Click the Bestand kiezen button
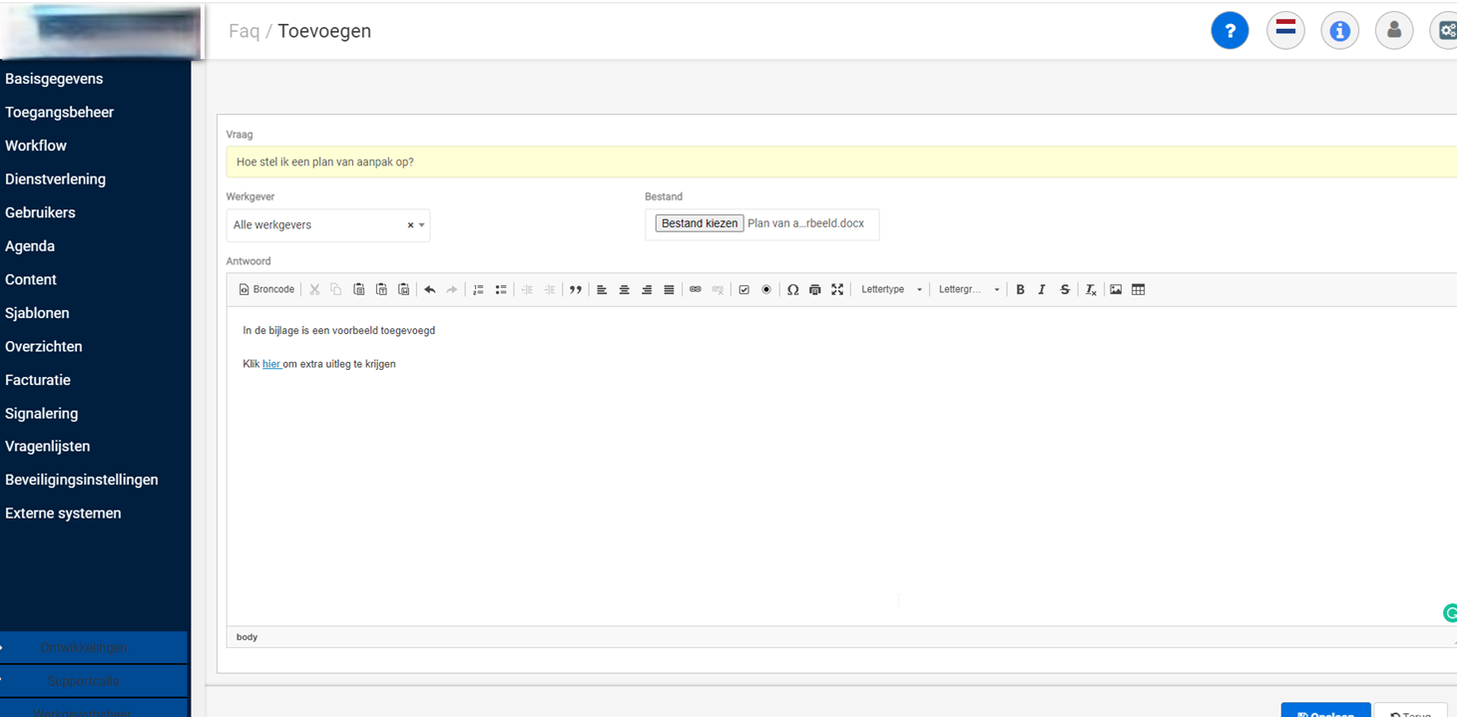1457x717 pixels. (x=699, y=223)
